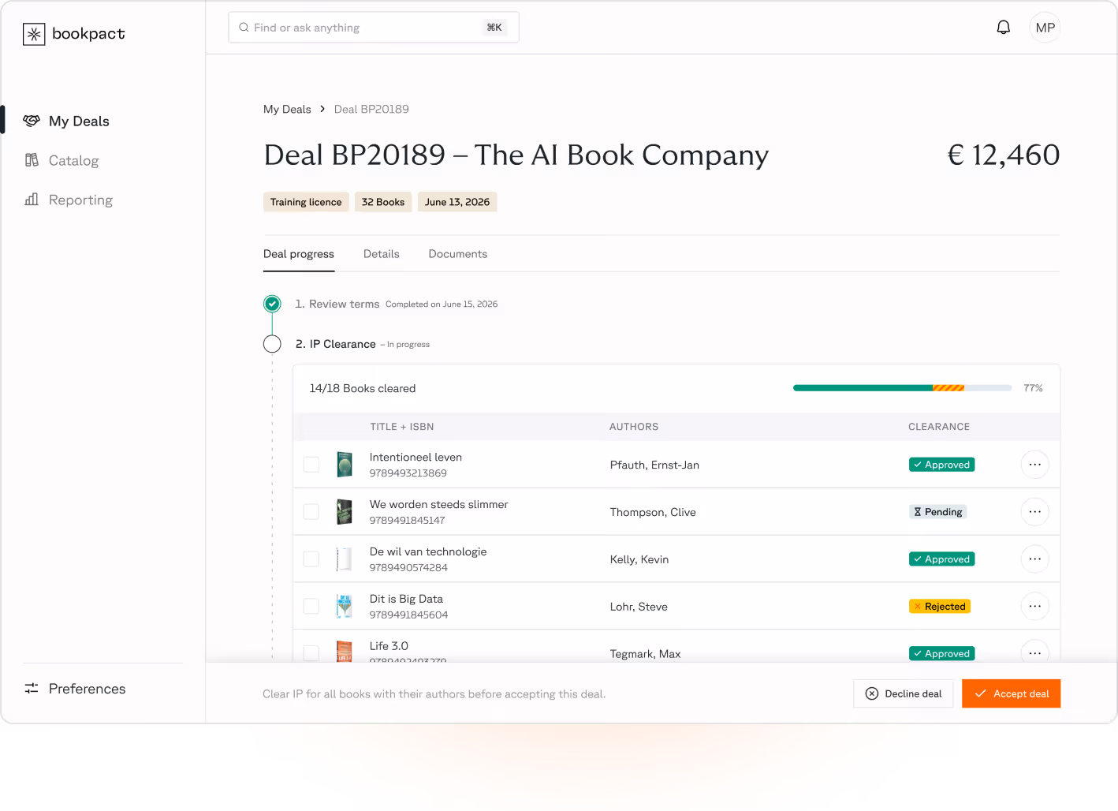Click We worden steeds slimmer book cover
The image size is (1118, 811).
(345, 512)
